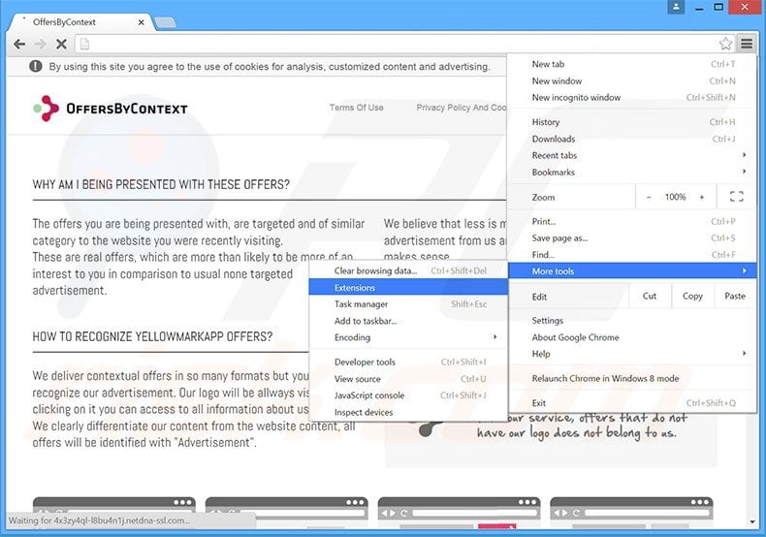766x537 pixels.
Task: Open Extensions from More tools
Action: 408,288
